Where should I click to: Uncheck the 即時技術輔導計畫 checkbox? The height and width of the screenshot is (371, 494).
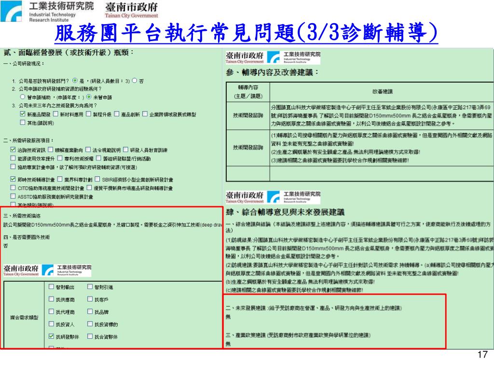[x=13, y=179]
